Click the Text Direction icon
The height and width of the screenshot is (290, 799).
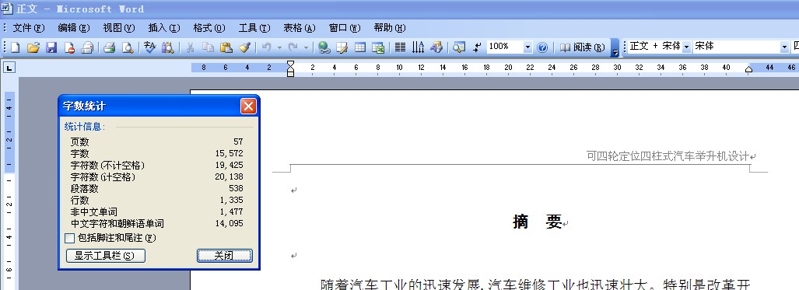pyautogui.click(x=418, y=47)
